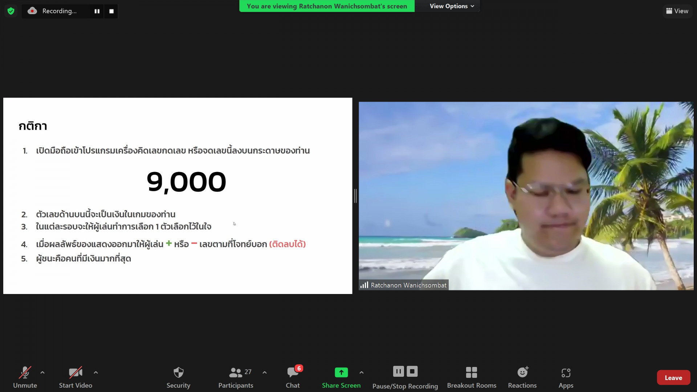
Task: Click the Share Screen button
Action: [x=341, y=377]
